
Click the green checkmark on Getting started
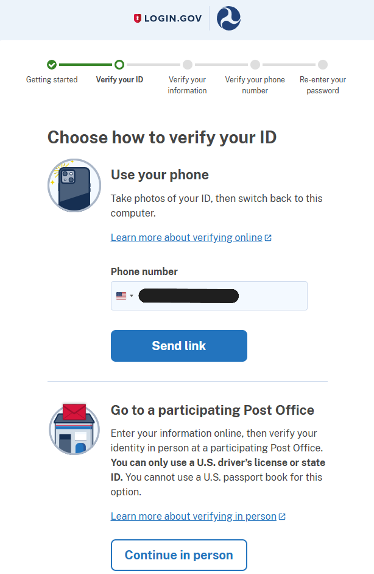pos(51,64)
